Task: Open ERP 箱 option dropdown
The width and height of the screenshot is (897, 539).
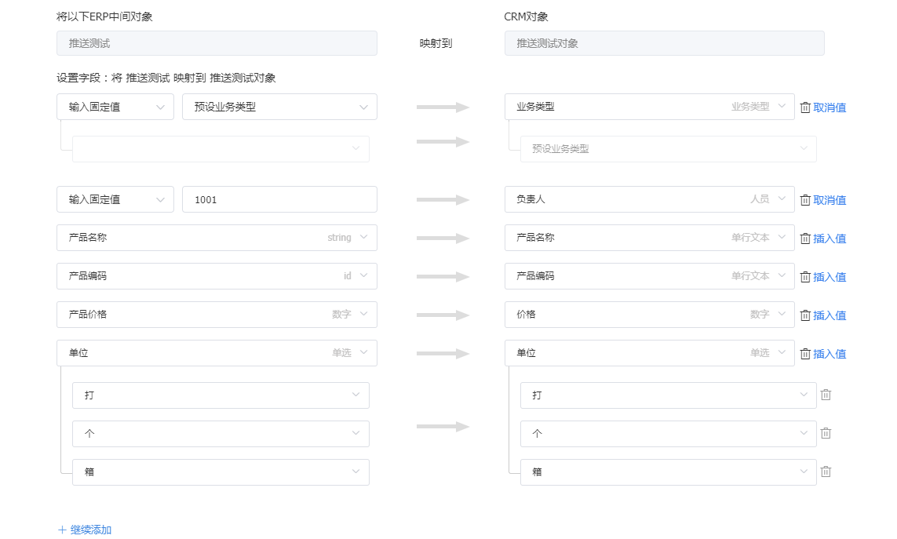Action: 221,472
